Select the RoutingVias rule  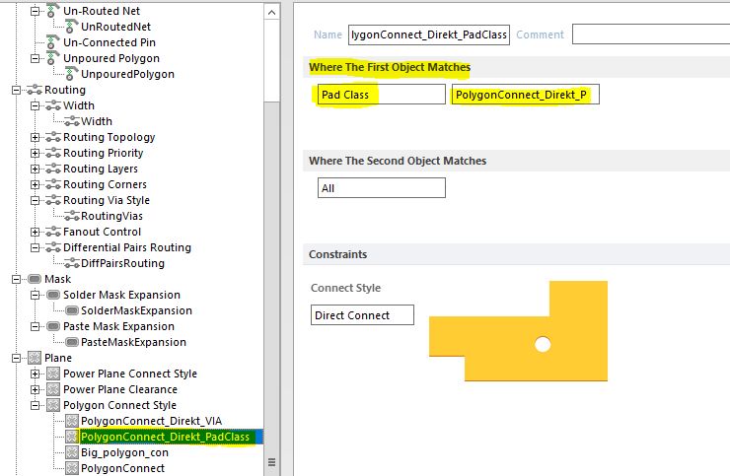click(x=111, y=216)
